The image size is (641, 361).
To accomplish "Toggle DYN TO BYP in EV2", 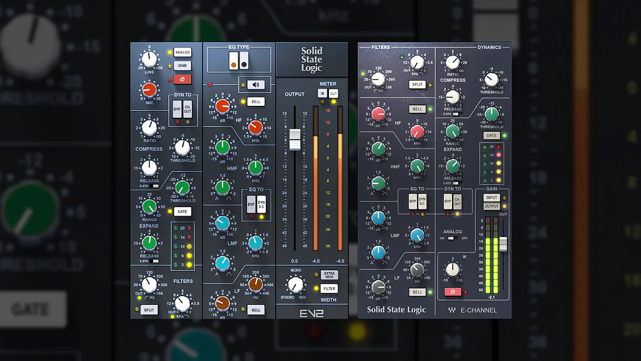I will click(x=177, y=109).
